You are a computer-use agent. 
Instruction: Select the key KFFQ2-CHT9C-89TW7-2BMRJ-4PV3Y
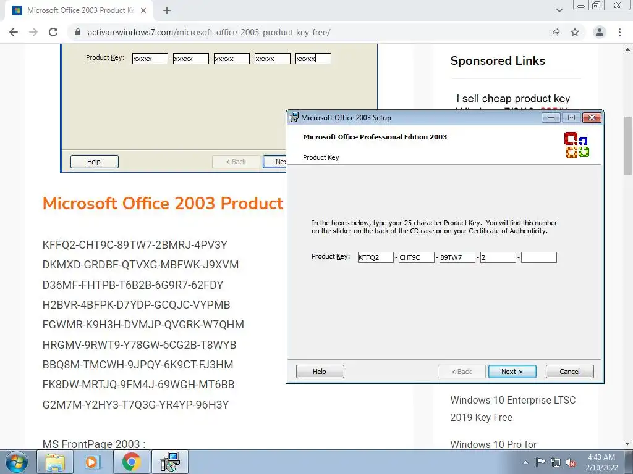click(x=135, y=245)
